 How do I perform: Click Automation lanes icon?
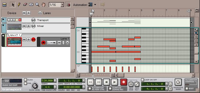[90, 5]
